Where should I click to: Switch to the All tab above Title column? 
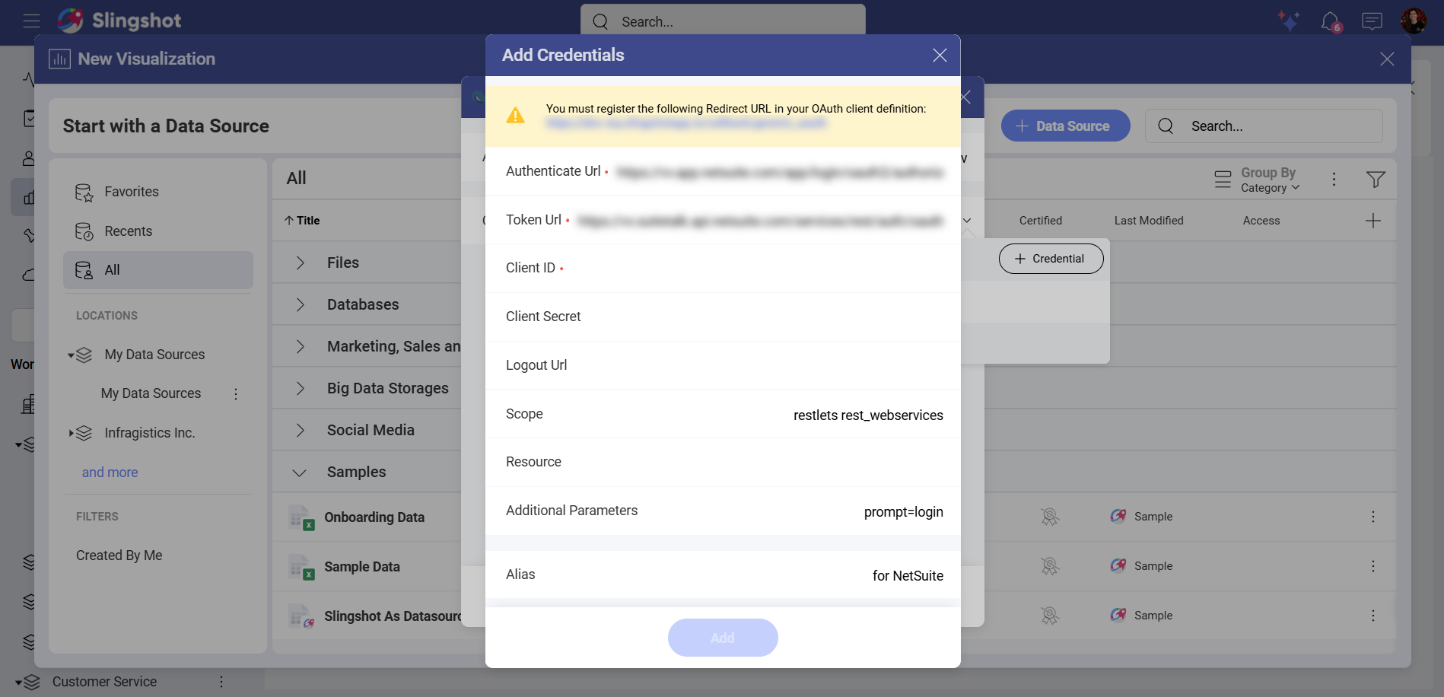296,177
